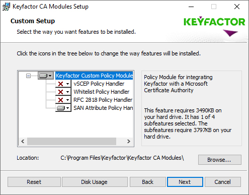Click drive icon for SAN Attribute Policy Handler
Image resolution: width=249 pixels, height=195 pixels.
[61, 108]
